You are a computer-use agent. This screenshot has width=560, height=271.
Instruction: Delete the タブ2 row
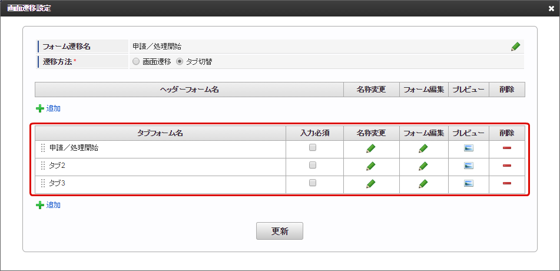pyautogui.click(x=507, y=166)
